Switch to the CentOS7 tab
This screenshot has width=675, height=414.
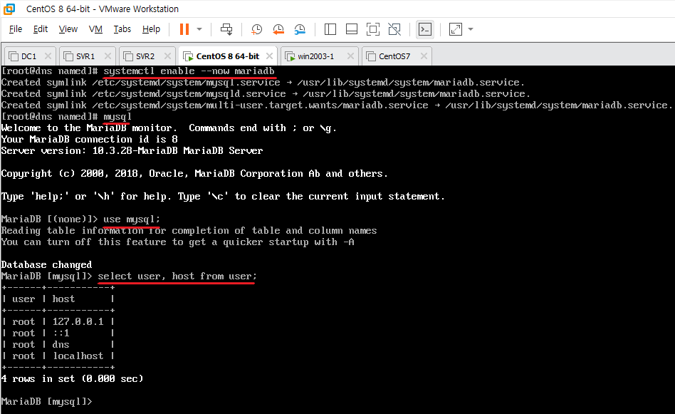pos(394,56)
